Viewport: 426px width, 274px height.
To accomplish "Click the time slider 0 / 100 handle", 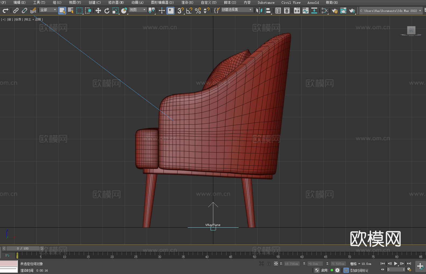I will [23, 248].
